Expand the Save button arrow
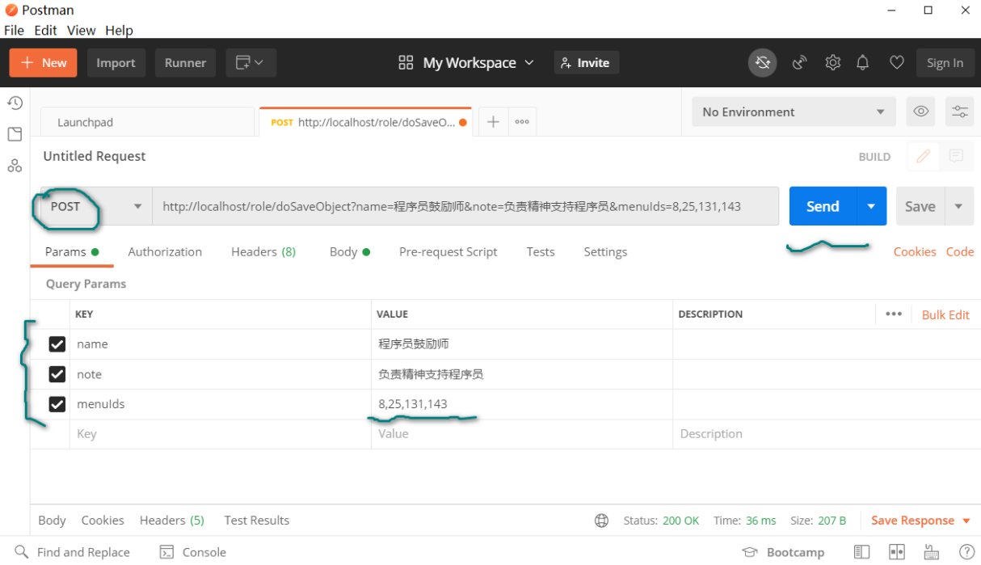981x565 pixels. [958, 206]
